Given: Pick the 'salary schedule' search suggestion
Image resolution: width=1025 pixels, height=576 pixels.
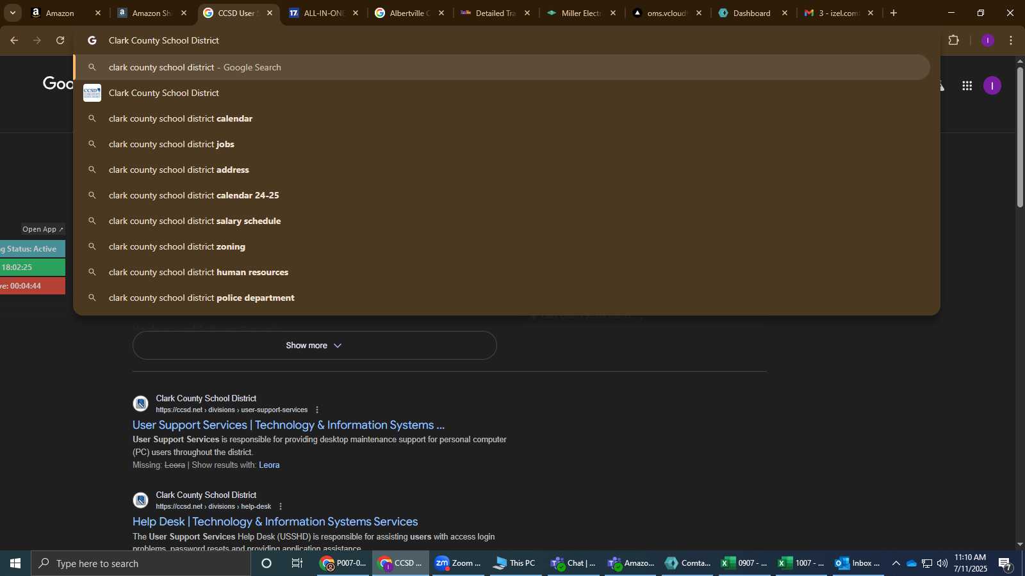Looking at the screenshot, I should click(502, 221).
